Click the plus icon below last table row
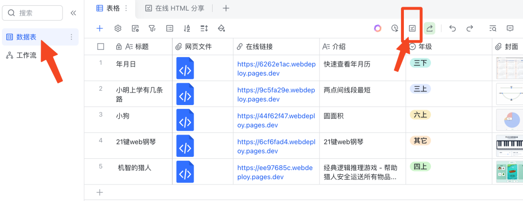This screenshot has width=523, height=201. coord(100,192)
